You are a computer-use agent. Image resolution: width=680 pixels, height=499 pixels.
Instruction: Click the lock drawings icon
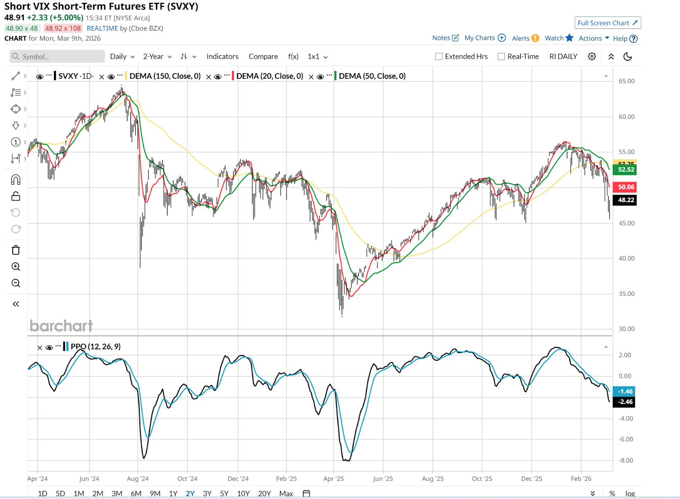(x=16, y=196)
